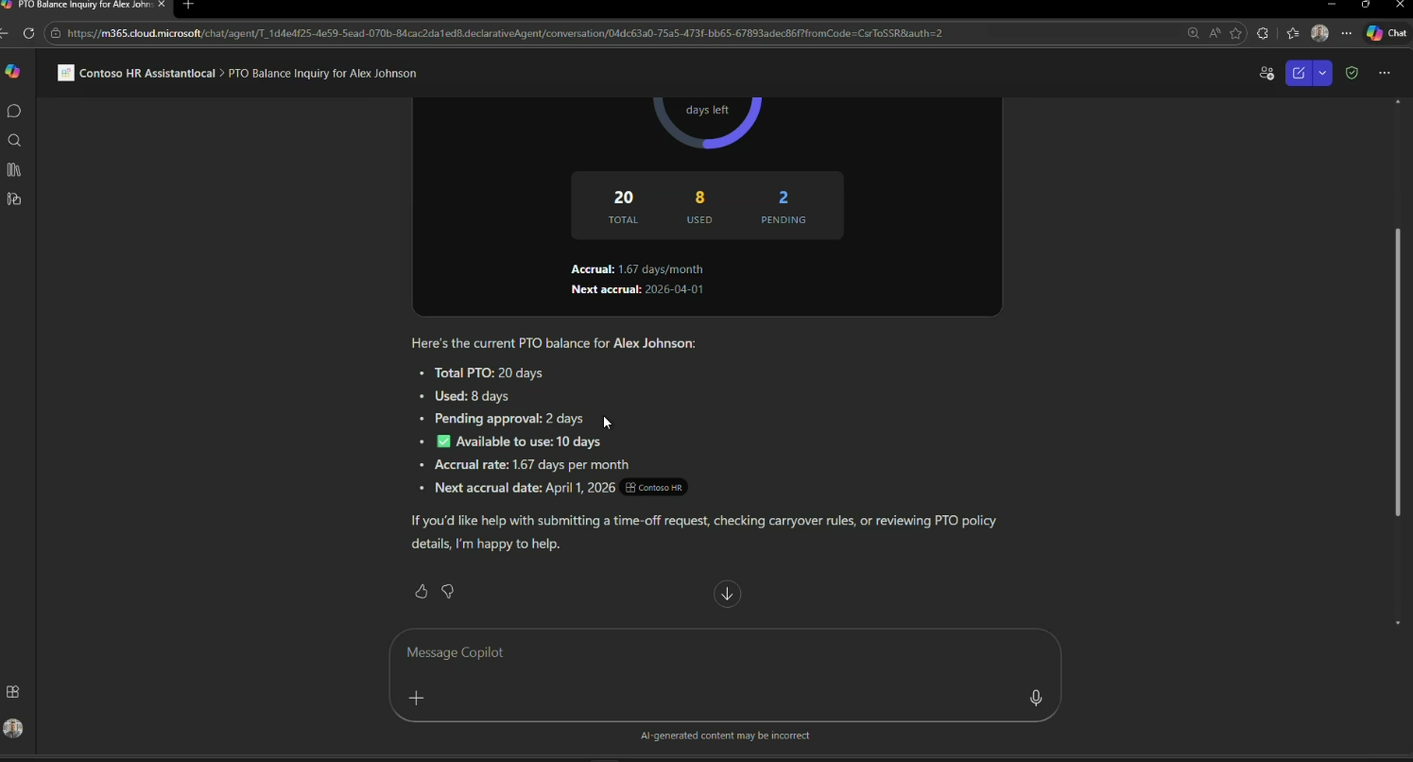The image size is (1413, 762).
Task: Click the 'Accrual rate: 1.67 days per month' bullet
Action: coord(532,464)
